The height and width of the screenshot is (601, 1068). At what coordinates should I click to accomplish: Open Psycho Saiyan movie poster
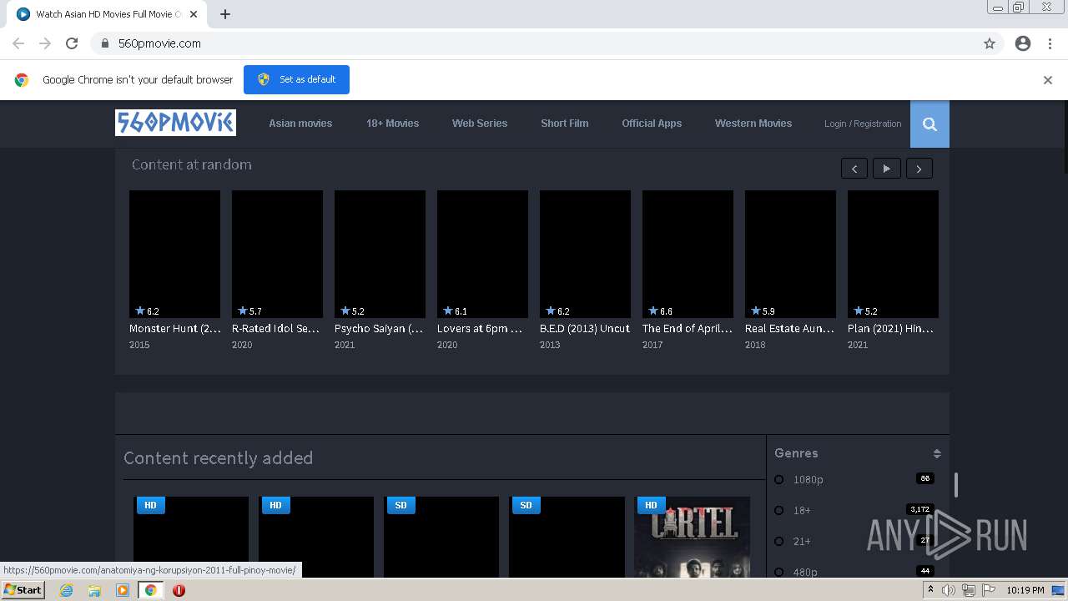[380, 254]
